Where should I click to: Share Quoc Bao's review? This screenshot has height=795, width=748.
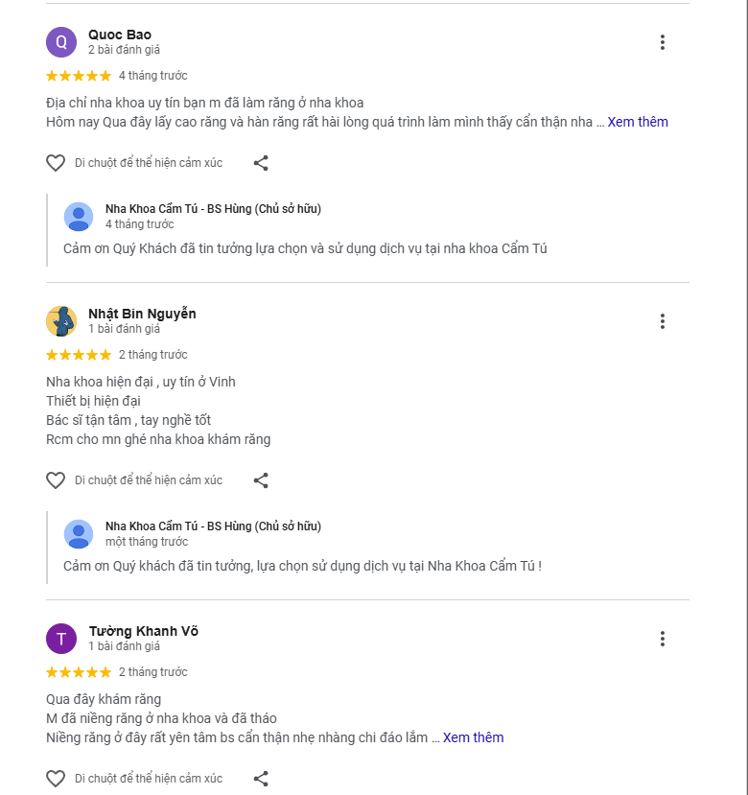point(261,163)
